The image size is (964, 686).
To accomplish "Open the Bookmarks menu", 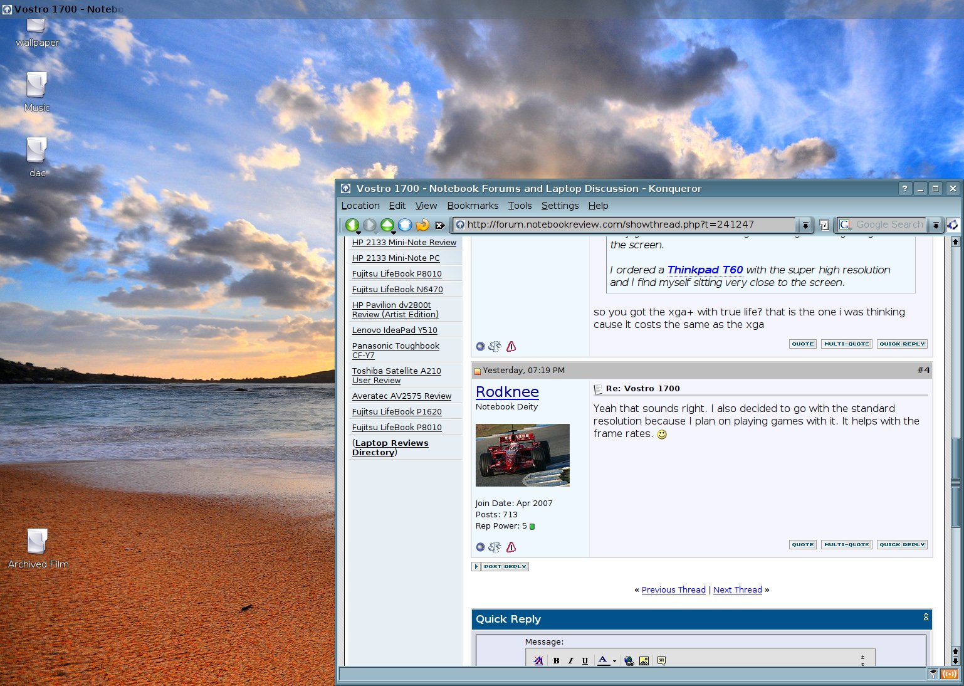I will (473, 206).
